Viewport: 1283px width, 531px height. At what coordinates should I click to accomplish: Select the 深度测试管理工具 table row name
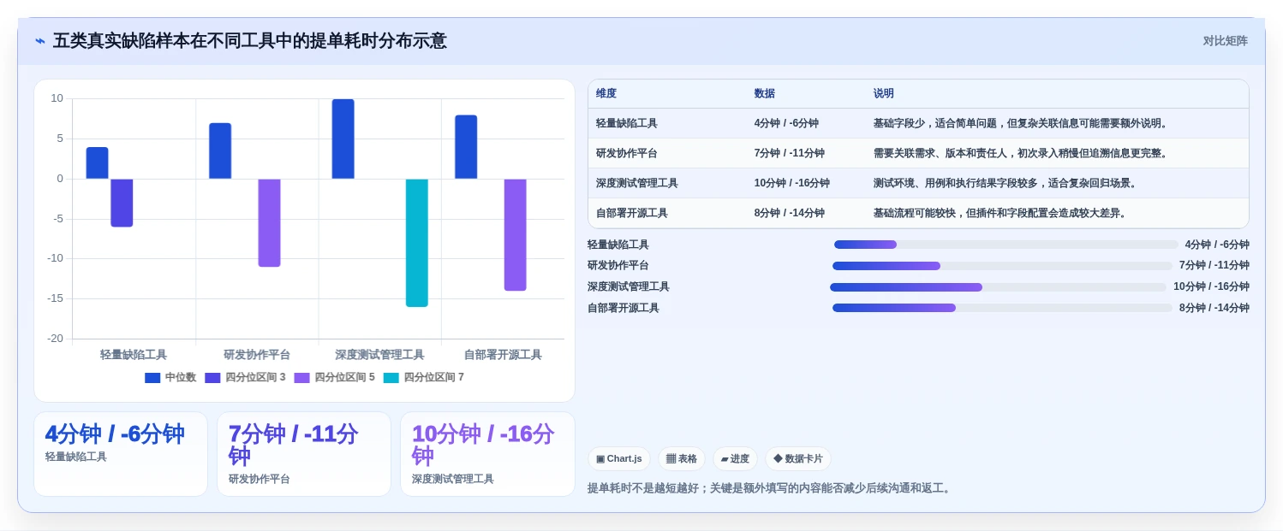(637, 184)
